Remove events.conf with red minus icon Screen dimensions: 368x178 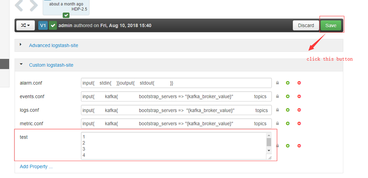tap(299, 96)
